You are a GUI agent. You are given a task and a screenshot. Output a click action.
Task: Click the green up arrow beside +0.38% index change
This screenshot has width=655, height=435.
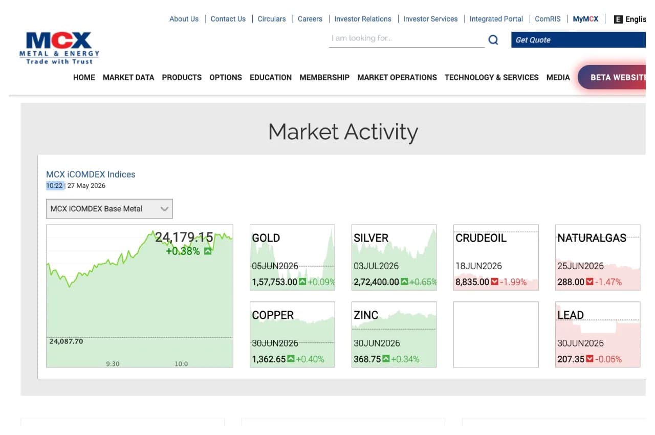coord(208,251)
